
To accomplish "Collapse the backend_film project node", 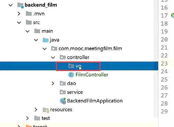I will click(x=11, y=5).
